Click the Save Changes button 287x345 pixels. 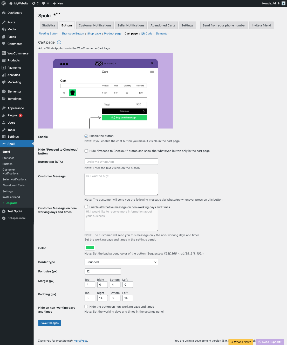click(x=50, y=323)
